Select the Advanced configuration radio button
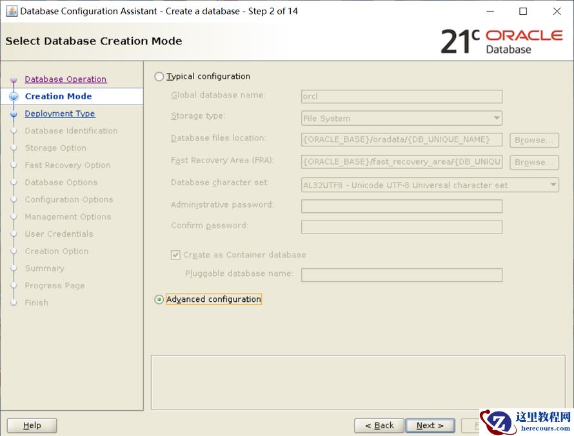This screenshot has width=574, height=436. pos(159,299)
